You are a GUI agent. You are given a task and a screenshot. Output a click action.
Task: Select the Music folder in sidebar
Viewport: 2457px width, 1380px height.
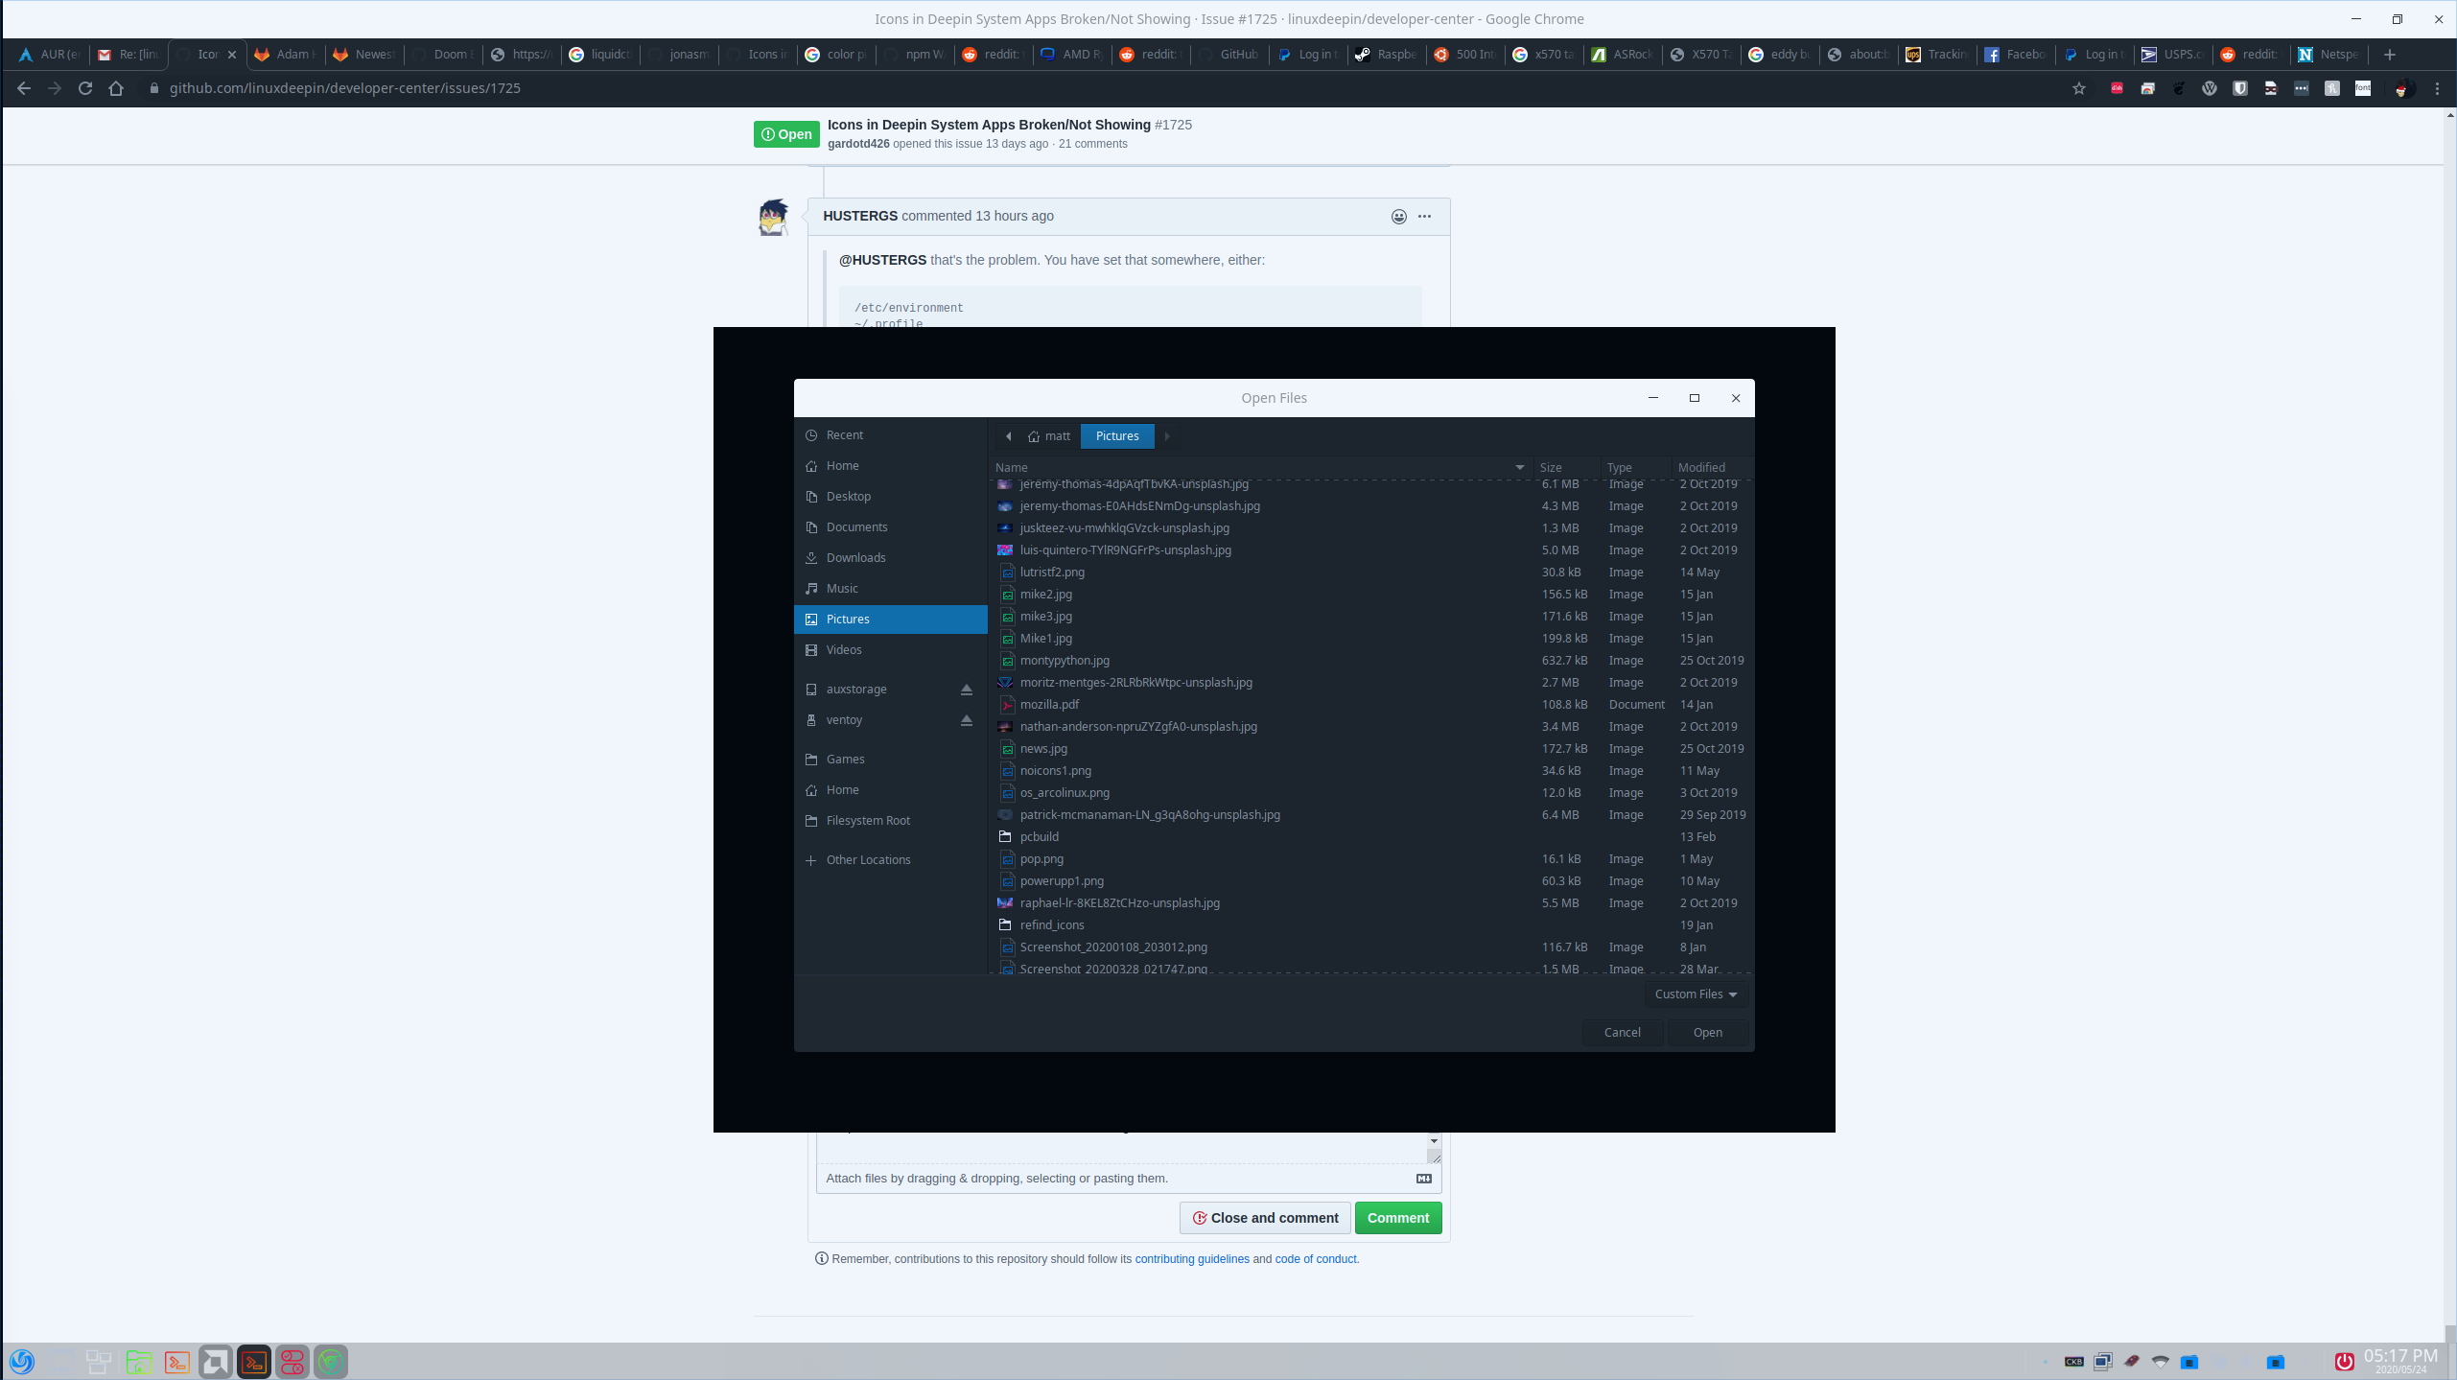pos(841,588)
